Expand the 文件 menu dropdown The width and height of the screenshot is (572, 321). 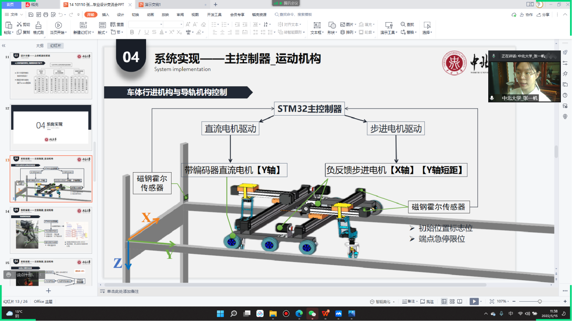coord(21,15)
